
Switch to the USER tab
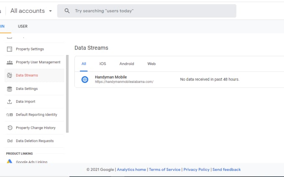(23, 26)
